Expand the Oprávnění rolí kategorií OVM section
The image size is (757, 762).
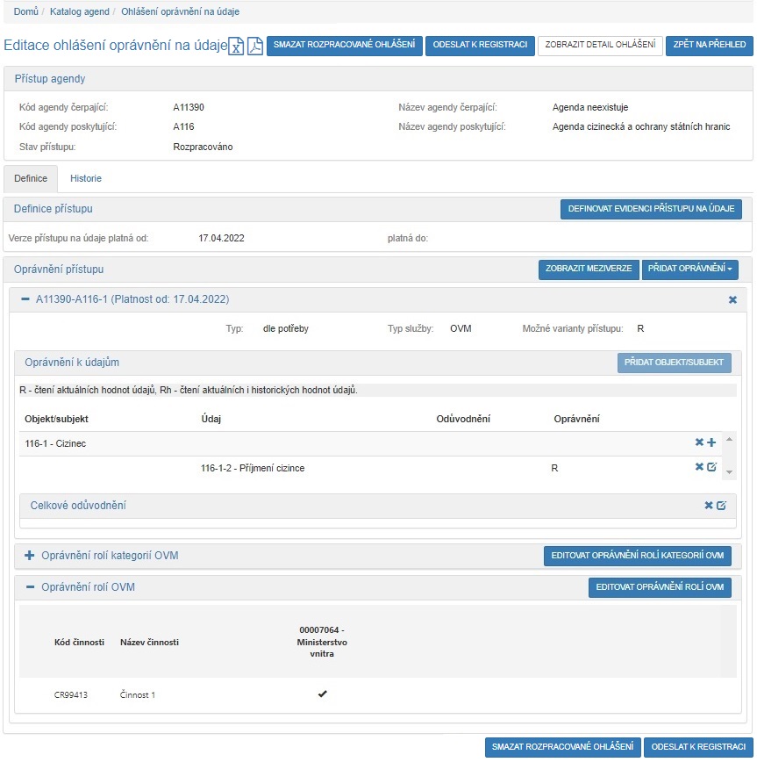[29, 556]
